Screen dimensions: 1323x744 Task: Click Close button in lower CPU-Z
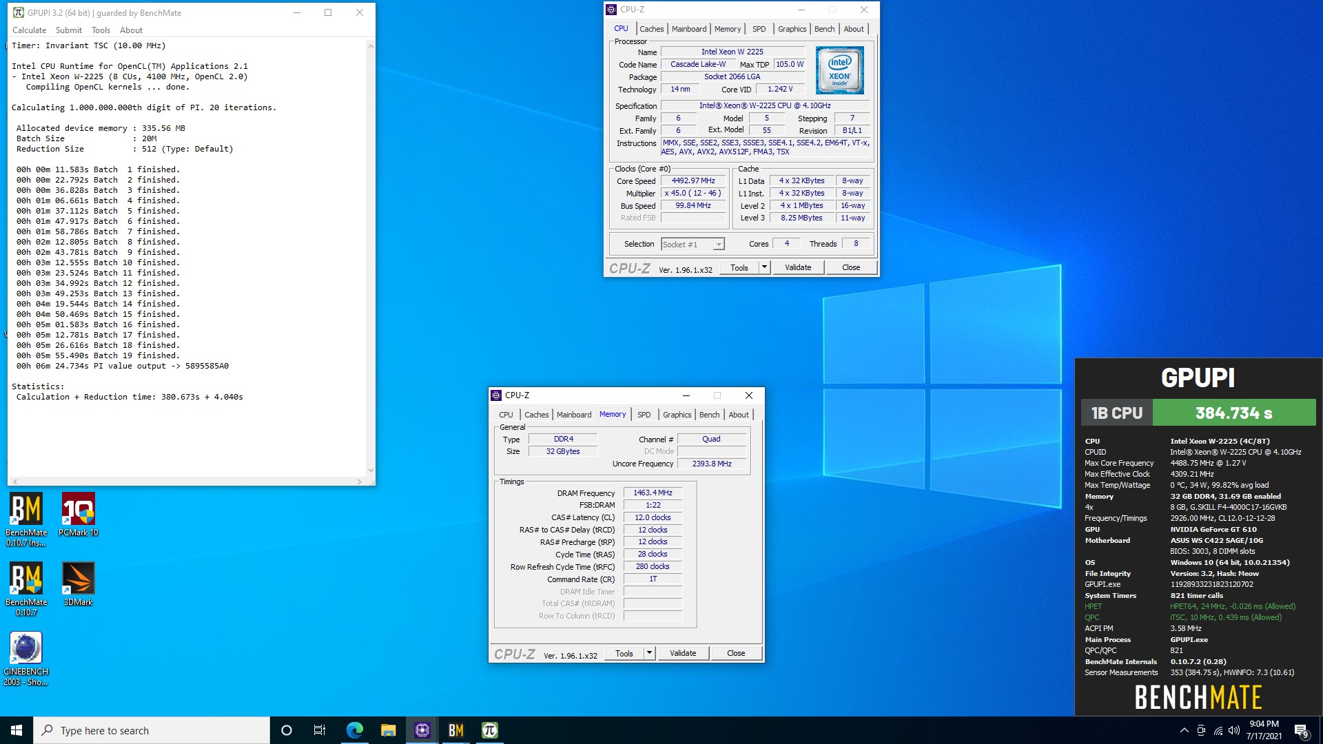[736, 653]
